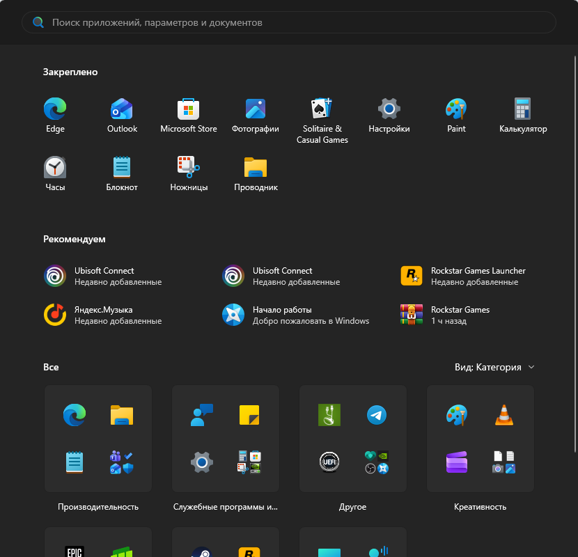Click the Рекомендуем section heading
The height and width of the screenshot is (557, 578).
75,240
